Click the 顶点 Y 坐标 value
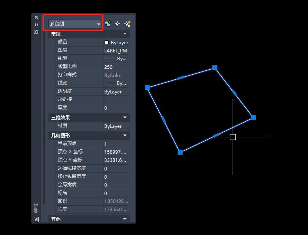308x235 pixels. 116,160
